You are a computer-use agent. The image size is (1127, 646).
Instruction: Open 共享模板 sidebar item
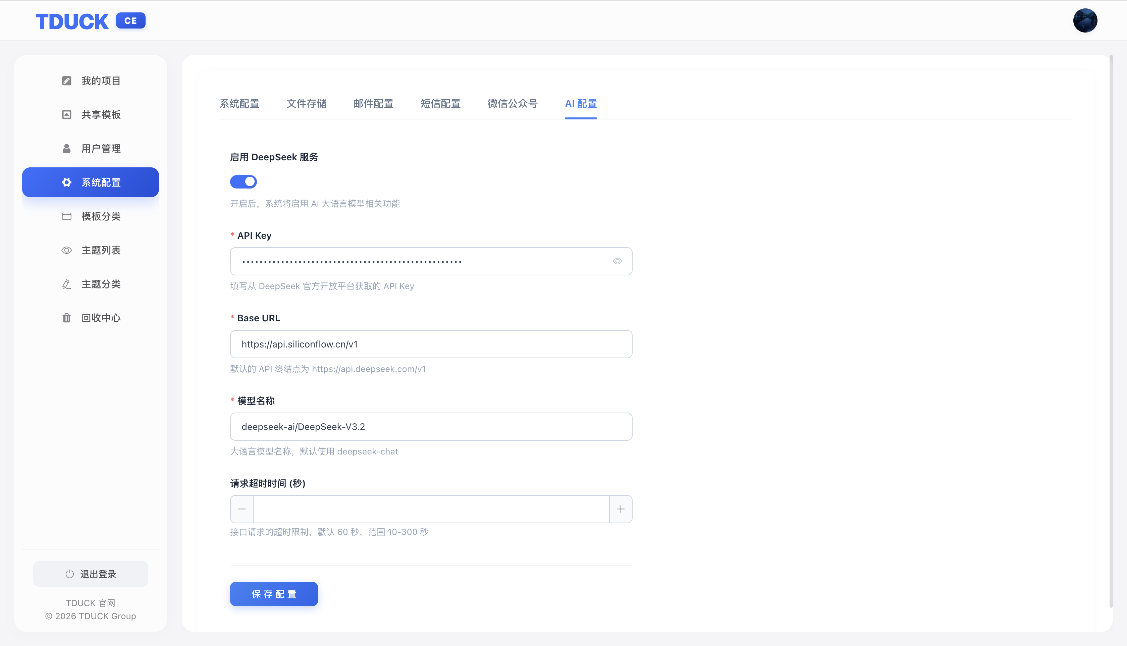click(x=91, y=114)
